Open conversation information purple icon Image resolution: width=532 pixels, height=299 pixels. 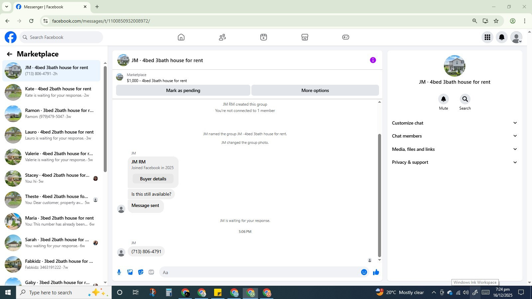click(x=373, y=60)
